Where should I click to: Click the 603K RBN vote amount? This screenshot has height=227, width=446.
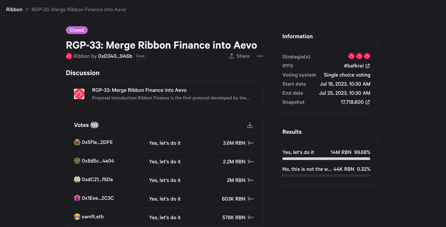pyautogui.click(x=233, y=198)
